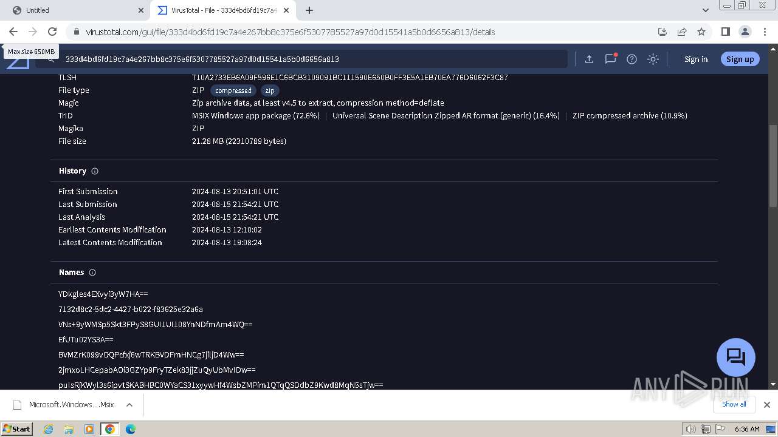Click the Sign in link
The height and width of the screenshot is (437, 778).
[x=696, y=59]
